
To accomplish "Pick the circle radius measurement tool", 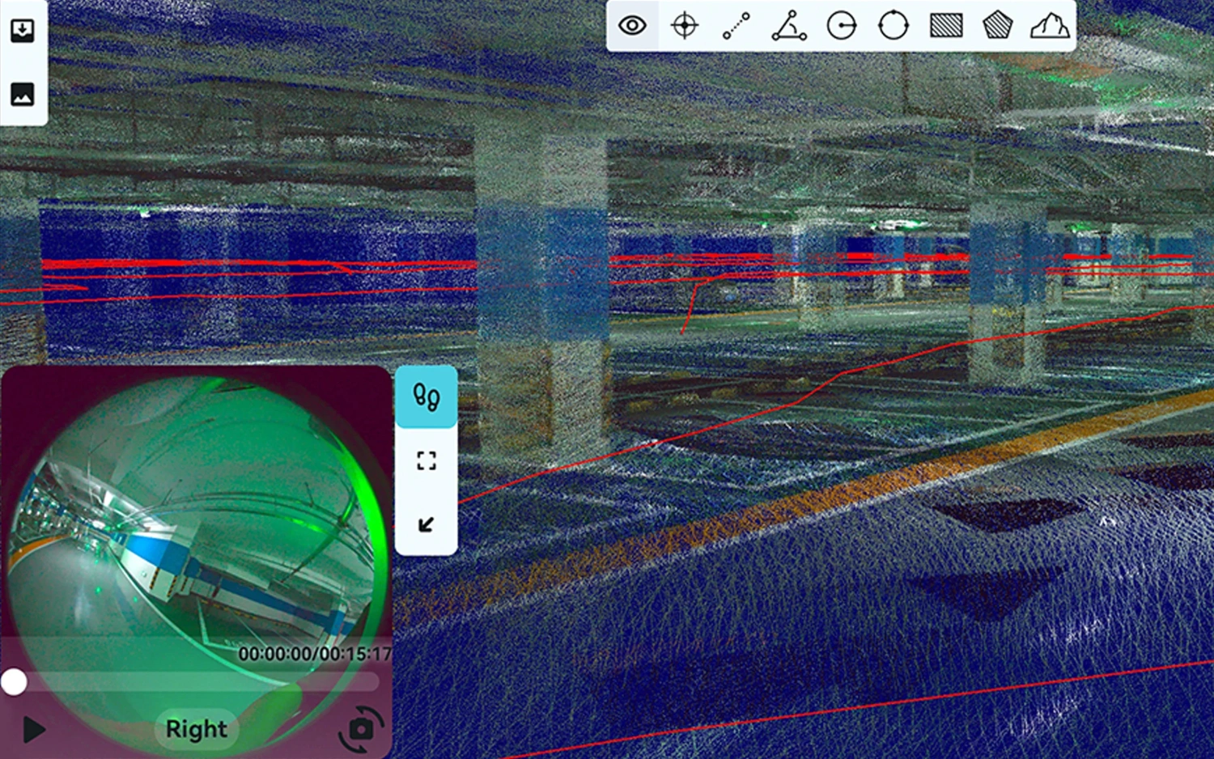I will [x=842, y=26].
